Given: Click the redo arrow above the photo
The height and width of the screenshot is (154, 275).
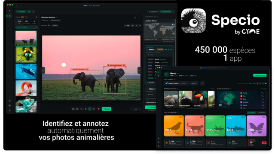Looking at the screenshot, I should pyautogui.click(x=139, y=18).
